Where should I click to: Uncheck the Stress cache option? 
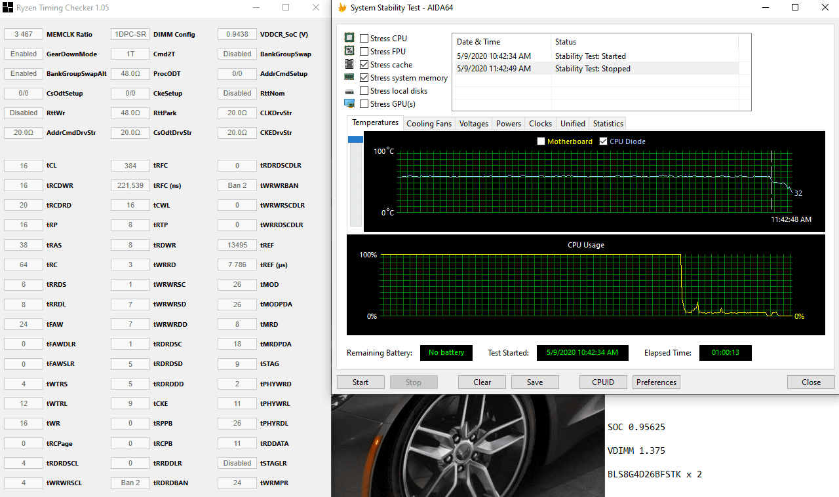coord(364,65)
